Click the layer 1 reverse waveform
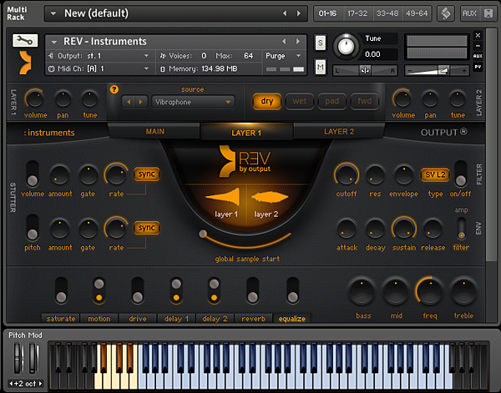This screenshot has width=501, height=393. point(223,197)
